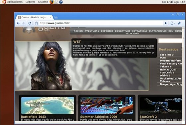Screen dimensions: 186x125
Task: Click the StarCraft 2 card thumbnail
Action: (x=161, y=105)
